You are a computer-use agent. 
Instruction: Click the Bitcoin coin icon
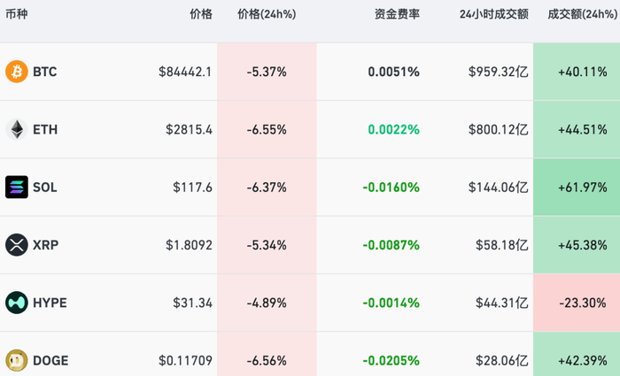coord(17,72)
